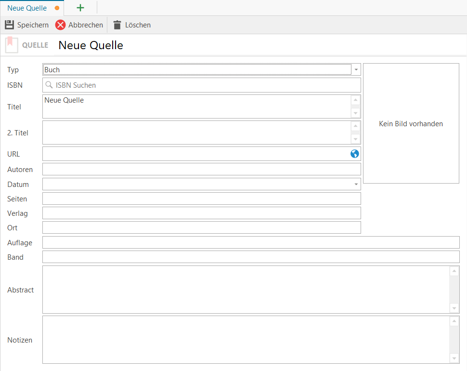The image size is (467, 371).
Task: Click the 2. Titel scroll up arrow
Action: tap(355, 126)
